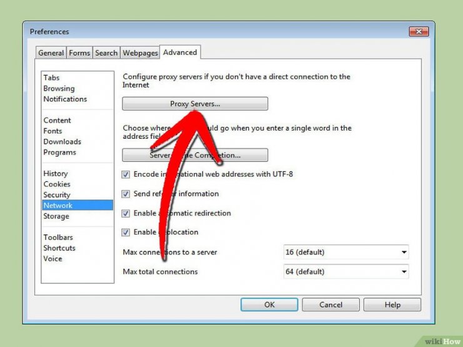Screen dimensions: 463x347
Task: Open Server Name Completion settings
Action: click(195, 155)
